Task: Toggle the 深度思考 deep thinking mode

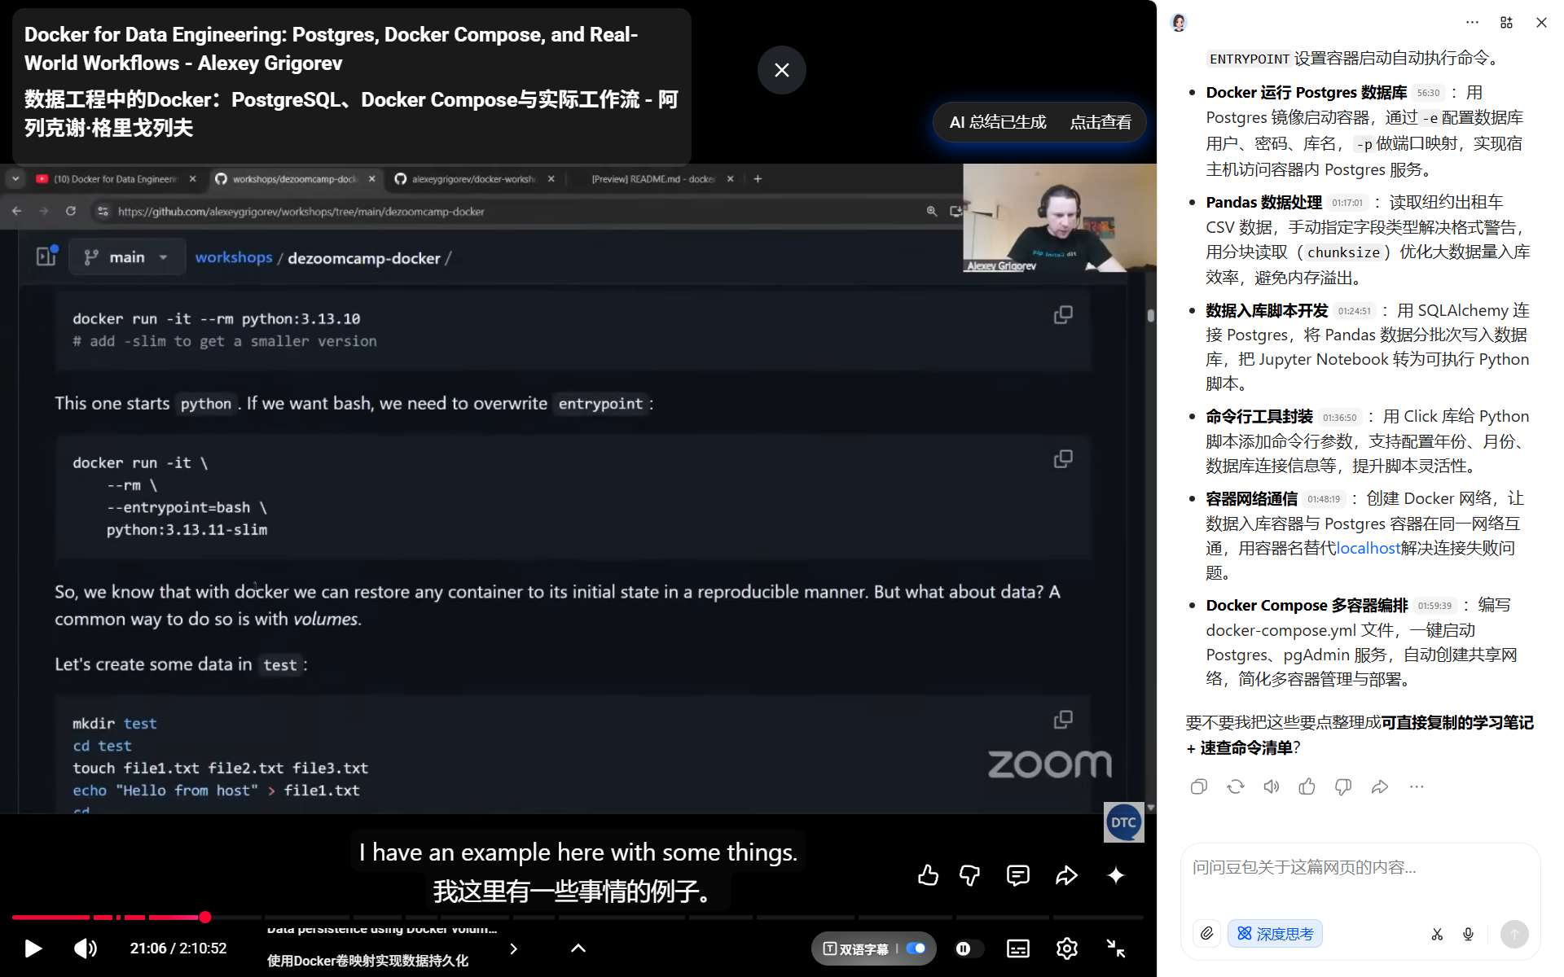Action: (1275, 934)
